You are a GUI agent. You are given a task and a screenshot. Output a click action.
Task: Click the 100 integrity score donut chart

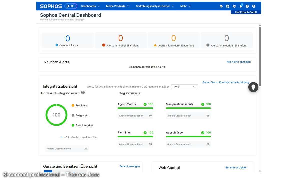coord(56,115)
